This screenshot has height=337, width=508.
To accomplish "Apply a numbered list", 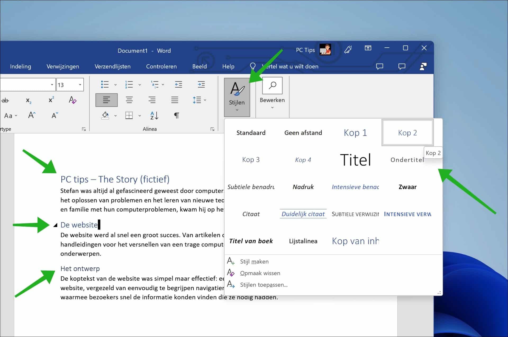I will [129, 84].
